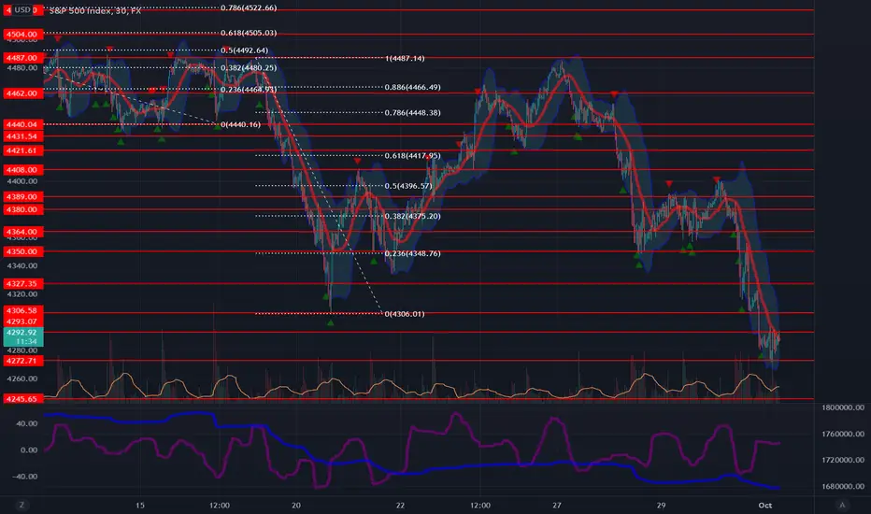Click the 20 date label on time axis
Screen dimensions: 871x514
pyautogui.click(x=296, y=505)
